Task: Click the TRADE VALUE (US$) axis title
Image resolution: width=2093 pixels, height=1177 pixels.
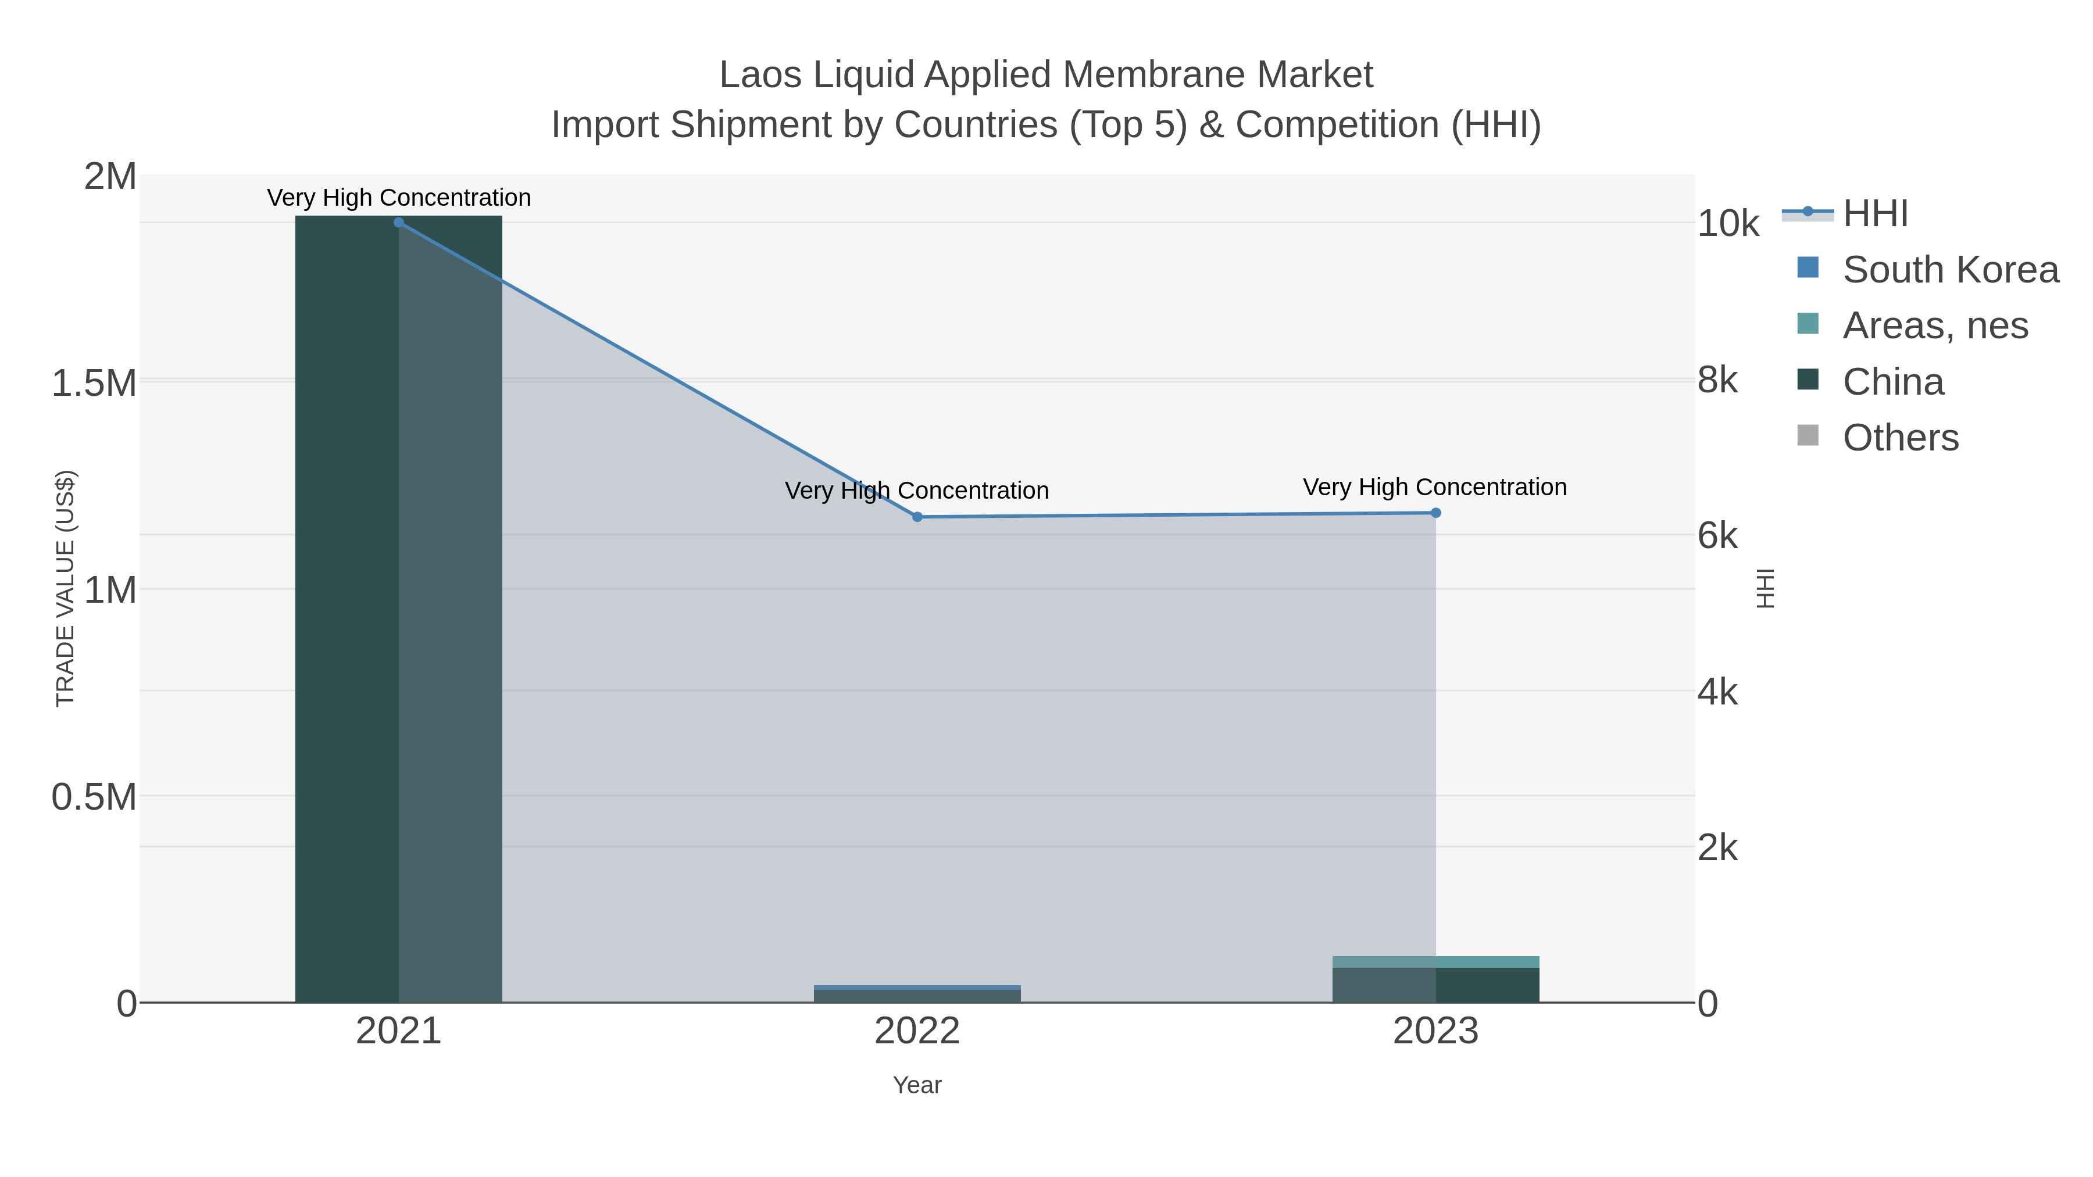Action: [65, 589]
